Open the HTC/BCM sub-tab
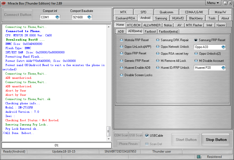This screenshot has width=234, height=160. pos(134,25)
